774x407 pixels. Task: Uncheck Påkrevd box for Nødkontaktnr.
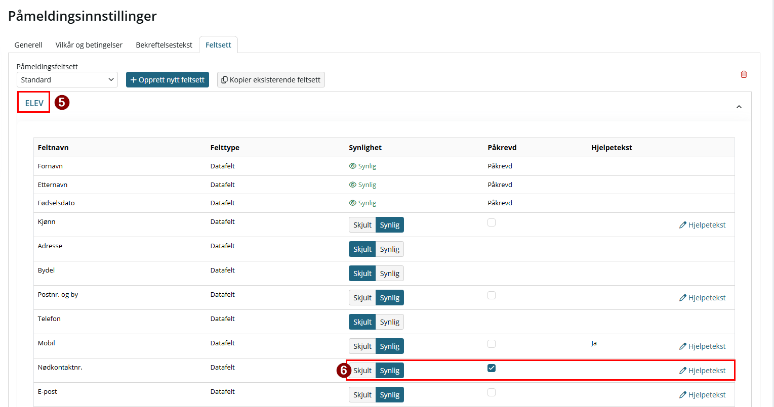click(x=492, y=368)
